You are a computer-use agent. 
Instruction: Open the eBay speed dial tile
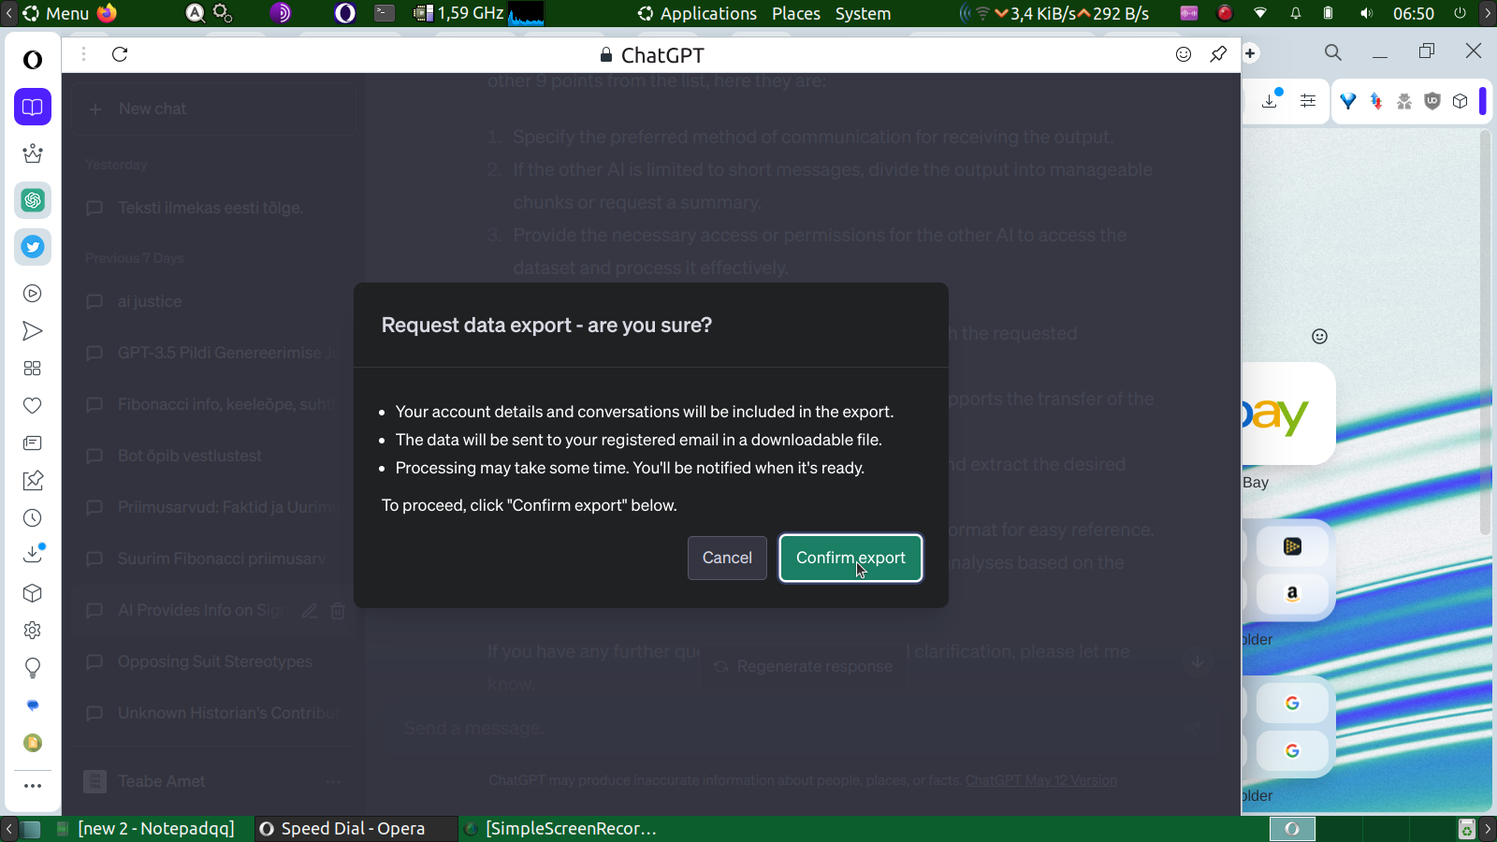click(x=1287, y=414)
